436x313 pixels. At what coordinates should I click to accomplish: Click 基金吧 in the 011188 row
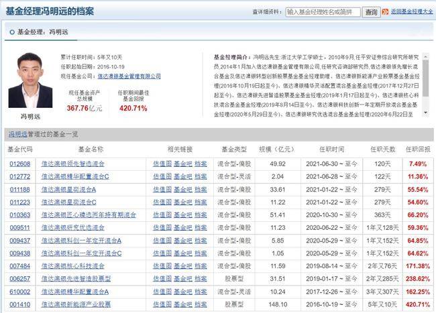[x=183, y=190]
